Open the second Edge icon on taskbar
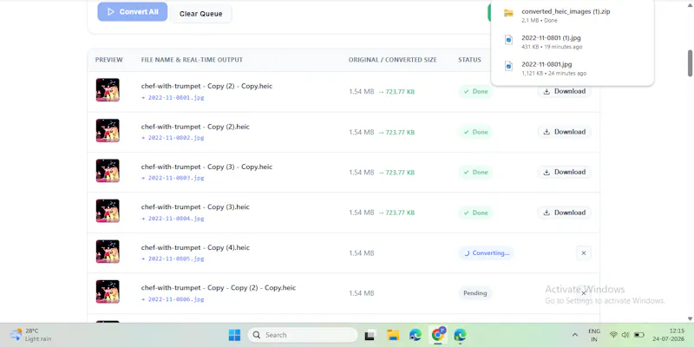Screen dimensions: 694x347 [x=461, y=335]
